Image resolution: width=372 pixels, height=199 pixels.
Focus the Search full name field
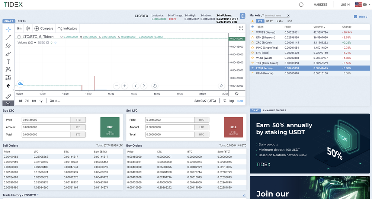tap(275, 16)
